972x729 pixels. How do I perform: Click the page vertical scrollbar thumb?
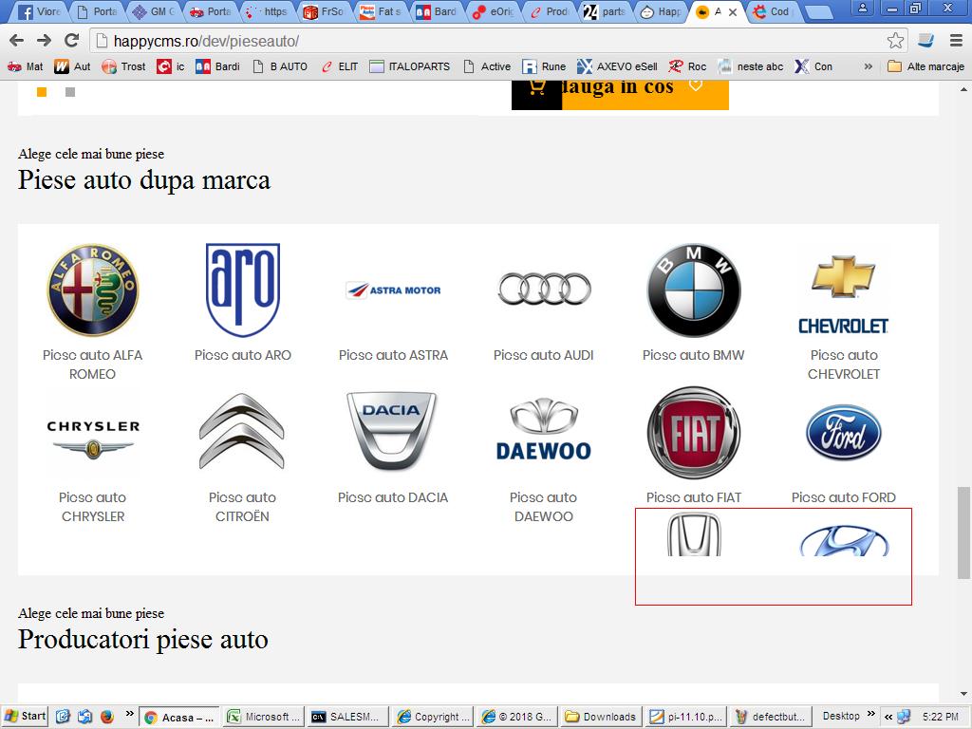[x=963, y=533]
